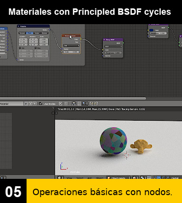Open the Voronoi coloring Cells dropdown
The height and width of the screenshot is (203, 182).
pos(71,45)
